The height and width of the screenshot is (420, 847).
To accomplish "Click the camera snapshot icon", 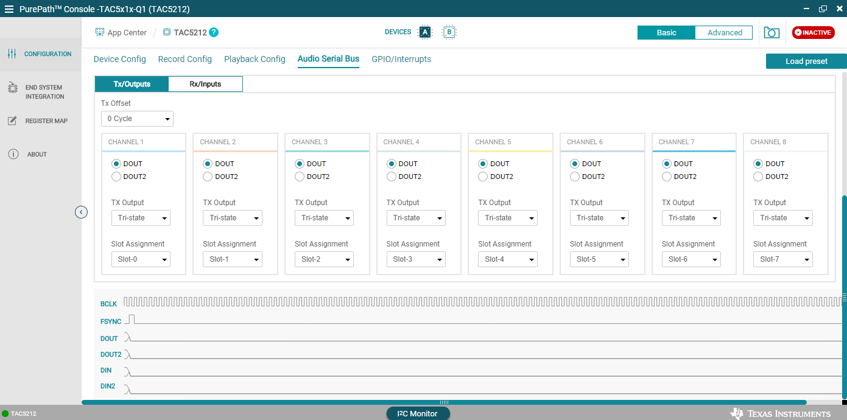I will [x=771, y=33].
